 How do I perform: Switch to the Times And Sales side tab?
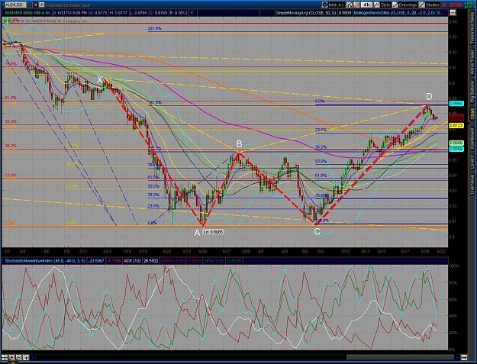(472, 28)
